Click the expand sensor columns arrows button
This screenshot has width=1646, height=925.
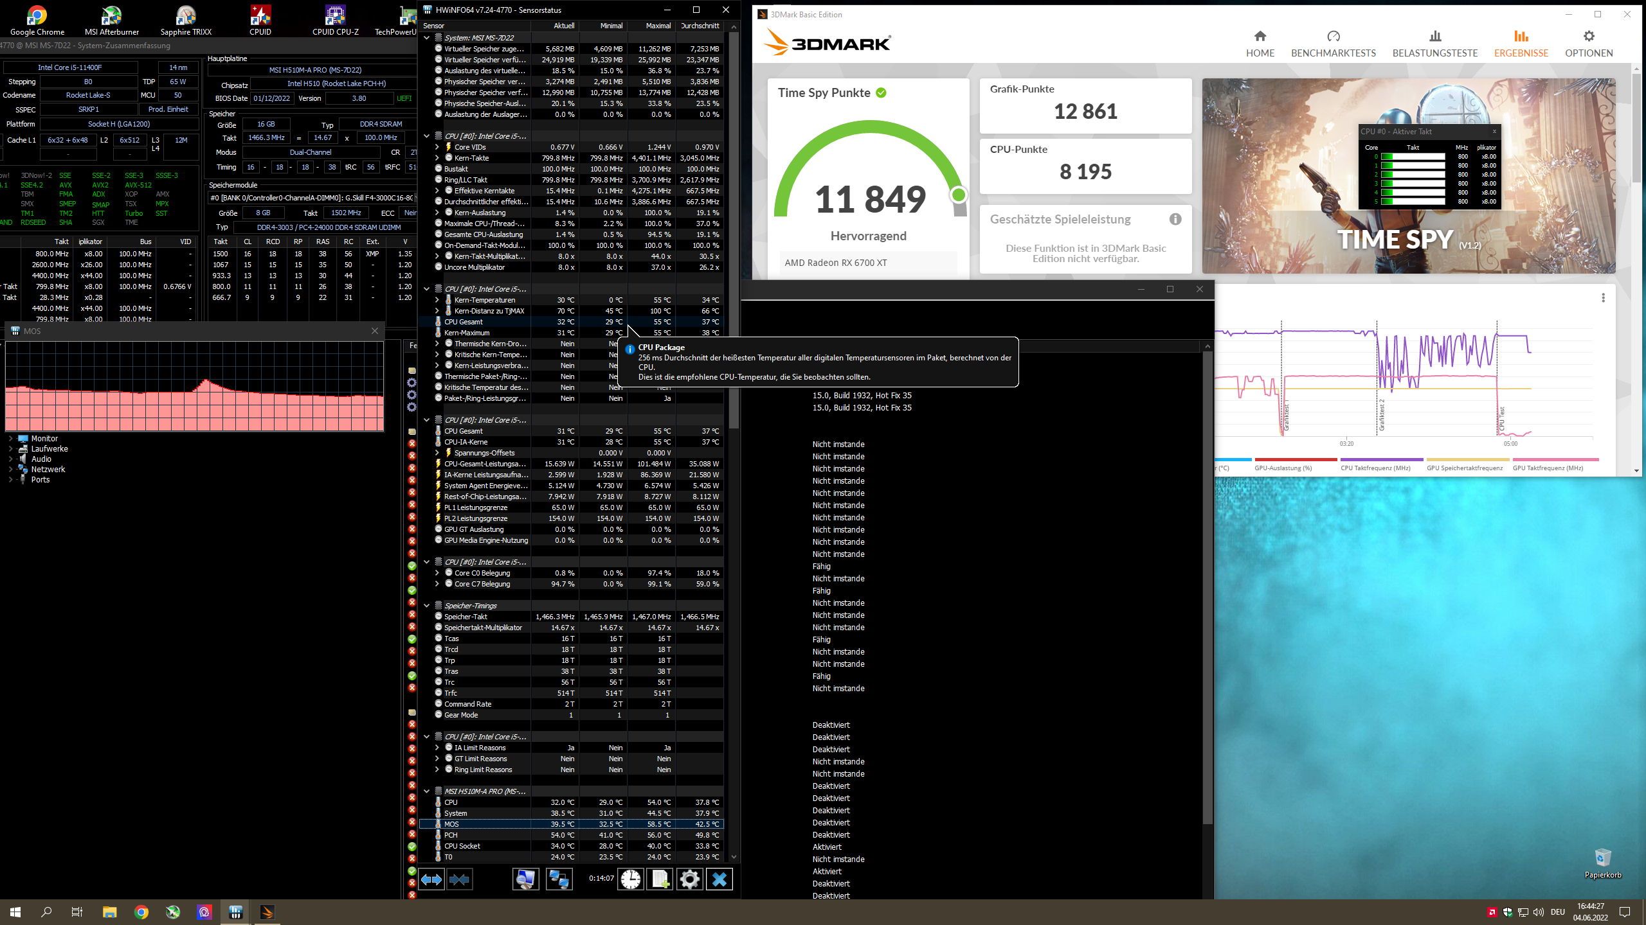tap(431, 879)
